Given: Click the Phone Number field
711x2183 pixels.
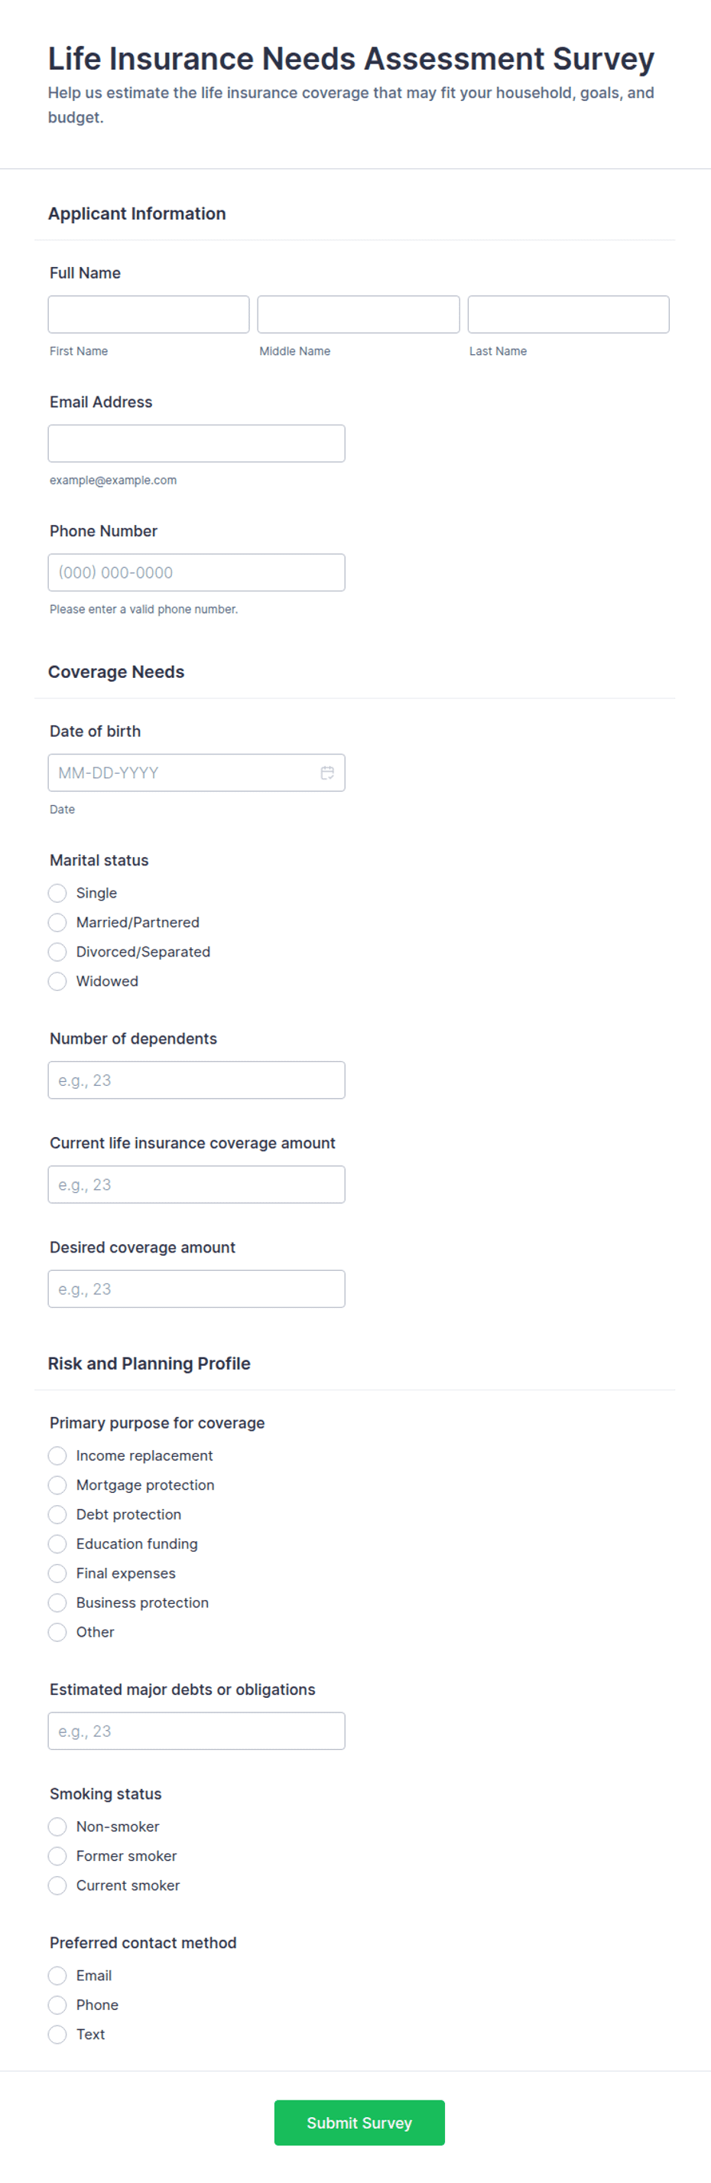Looking at the screenshot, I should pos(196,573).
